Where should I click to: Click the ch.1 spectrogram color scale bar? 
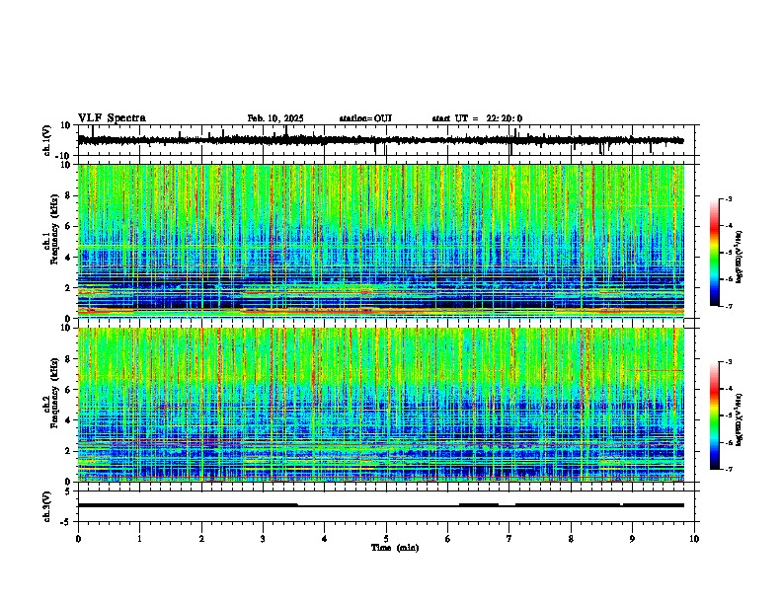click(x=715, y=253)
